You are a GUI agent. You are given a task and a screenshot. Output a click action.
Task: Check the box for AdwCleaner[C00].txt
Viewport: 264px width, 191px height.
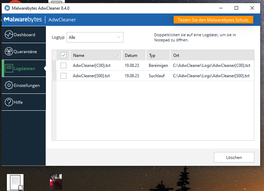(63, 66)
